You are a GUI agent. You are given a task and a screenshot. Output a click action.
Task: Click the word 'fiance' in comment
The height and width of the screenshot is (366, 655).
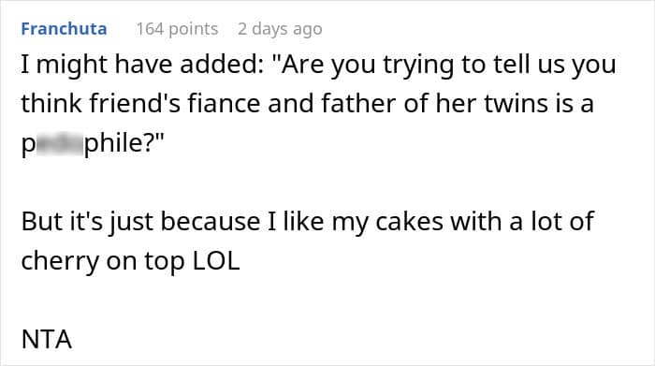pyautogui.click(x=224, y=104)
